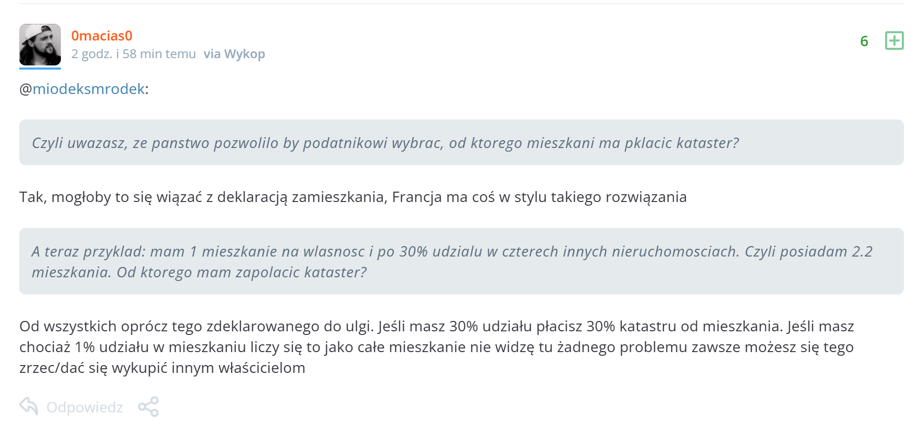Click the number '2.2' in the second quote
This screenshot has width=920, height=430.
coord(862,252)
